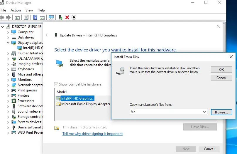Select the Storage controllers icon
Viewport: 237px width, 154px height.
tap(14, 117)
